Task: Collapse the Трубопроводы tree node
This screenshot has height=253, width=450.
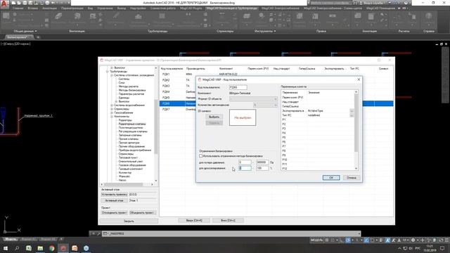Action: click(108, 72)
